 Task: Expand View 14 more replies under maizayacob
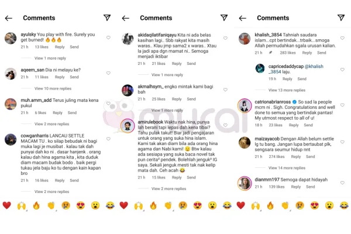(x=287, y=168)
